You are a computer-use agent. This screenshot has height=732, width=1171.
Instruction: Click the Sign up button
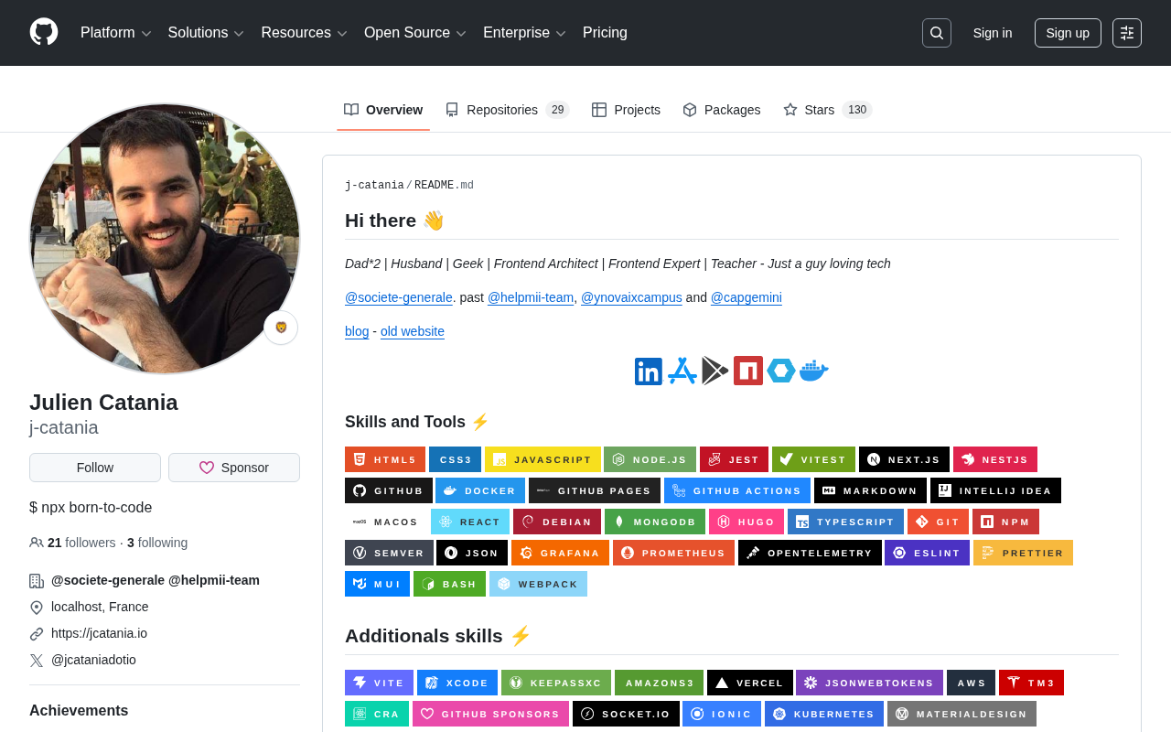[1068, 33]
